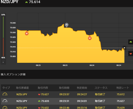Click trade time 09:22:46
Viewport: 133px width, 109px height.
[x=64, y=108]
